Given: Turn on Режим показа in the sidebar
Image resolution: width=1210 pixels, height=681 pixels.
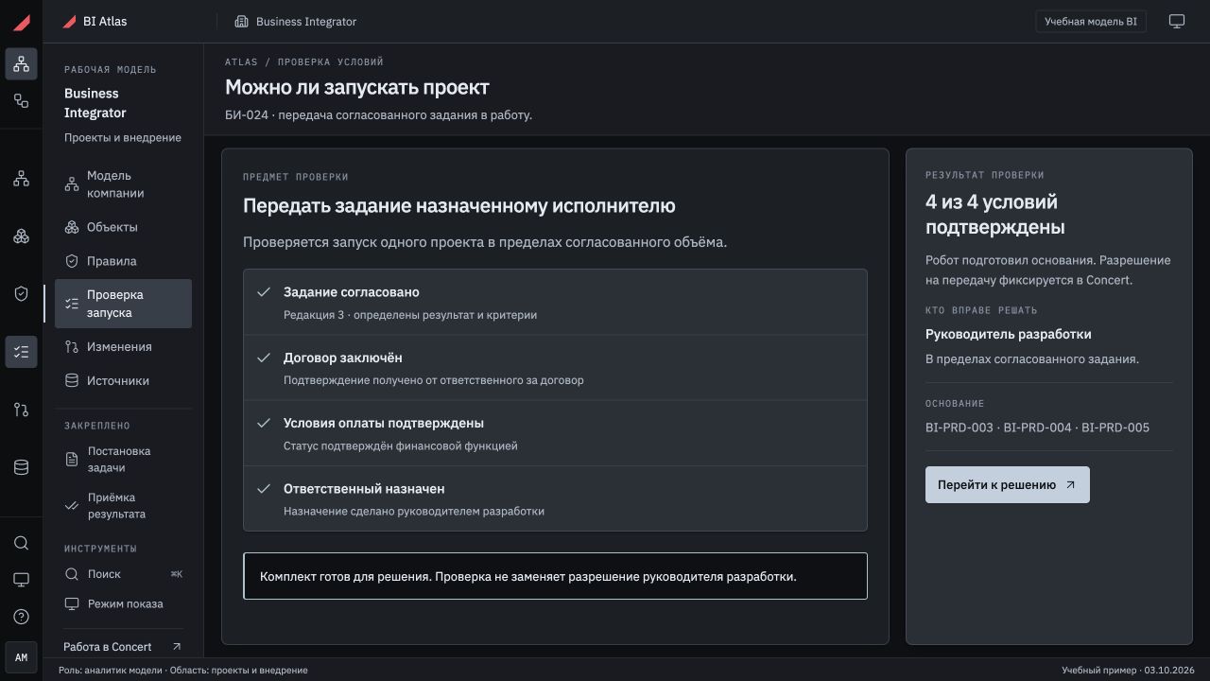Looking at the screenshot, I should click(x=123, y=603).
